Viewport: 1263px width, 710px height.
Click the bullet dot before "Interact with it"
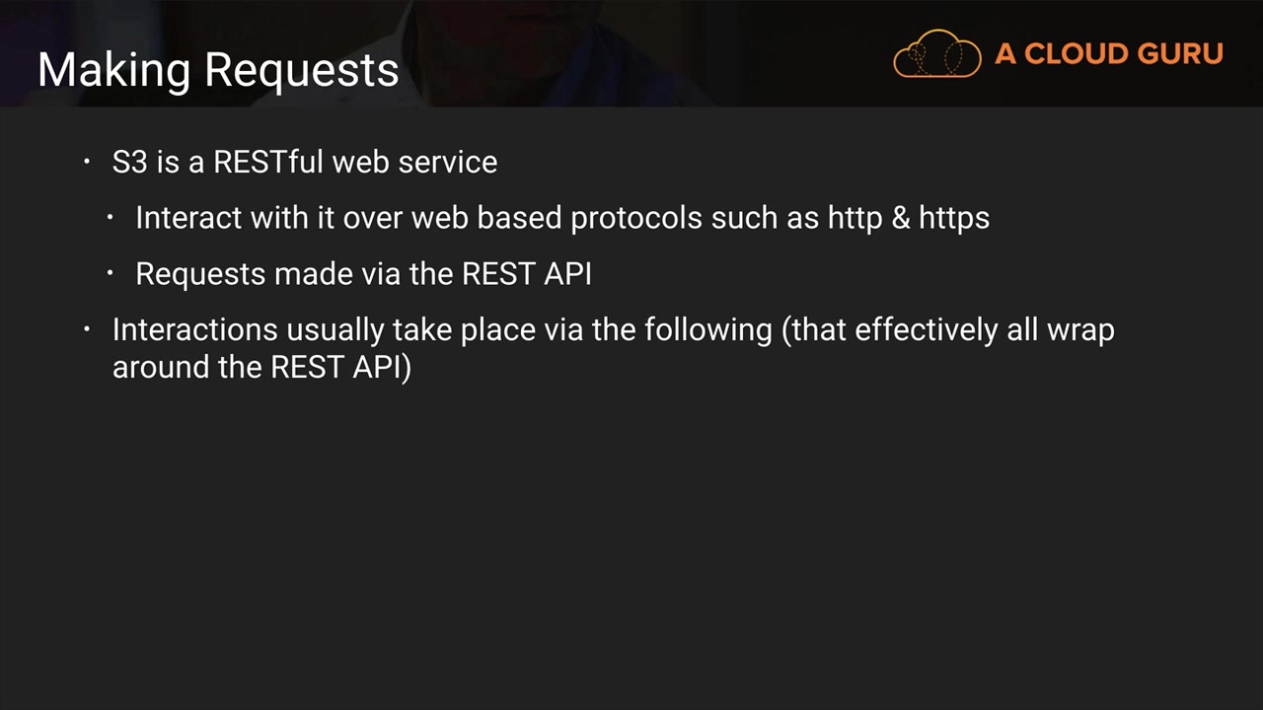pyautogui.click(x=111, y=217)
